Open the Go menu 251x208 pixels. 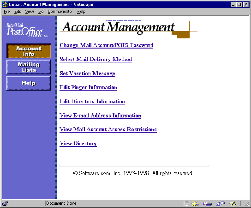[x=41, y=12]
